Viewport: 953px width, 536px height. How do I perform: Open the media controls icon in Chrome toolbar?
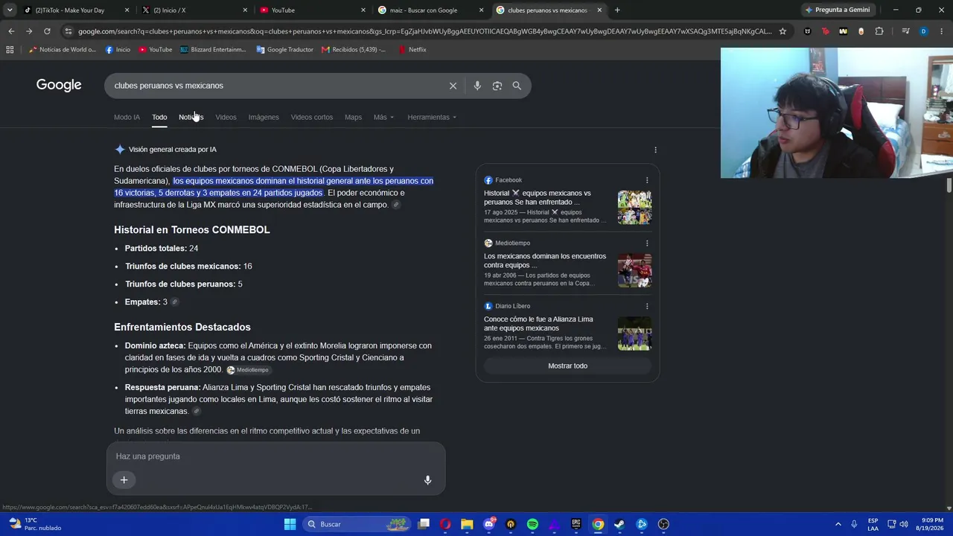coord(905,31)
